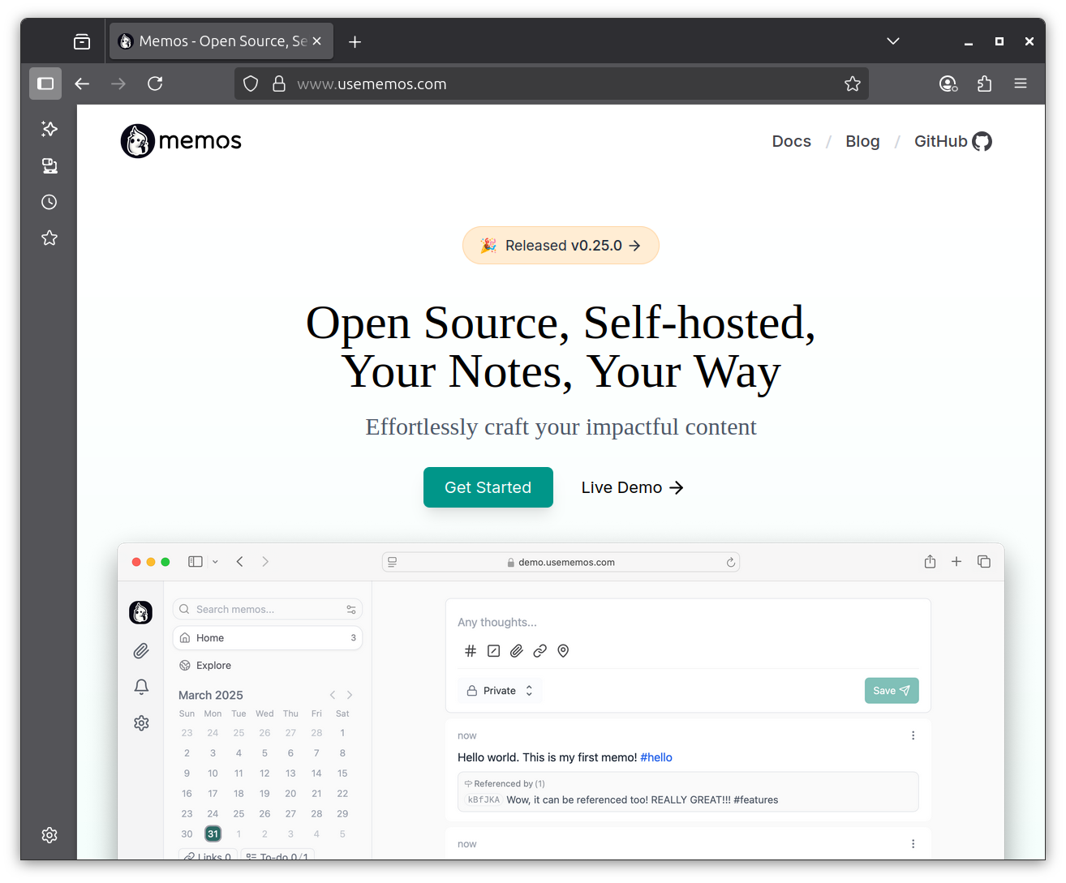Click the memos logo
1066x883 pixels.
181,141
